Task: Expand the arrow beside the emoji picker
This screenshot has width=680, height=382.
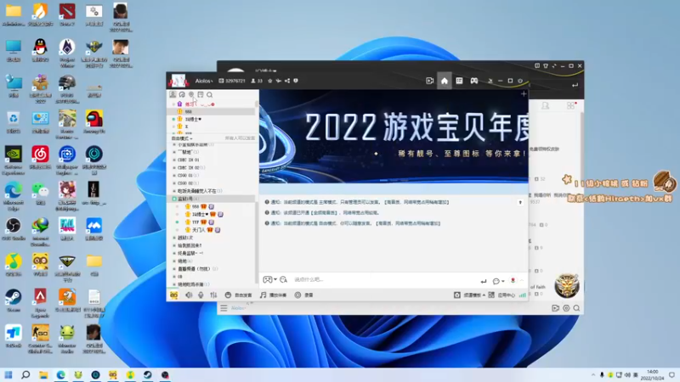Action: coord(275,280)
